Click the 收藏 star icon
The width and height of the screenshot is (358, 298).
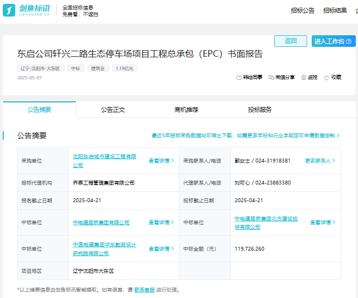[327, 78]
